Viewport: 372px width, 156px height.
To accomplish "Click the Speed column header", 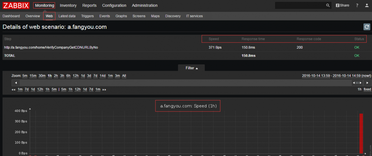I will tap(214, 39).
